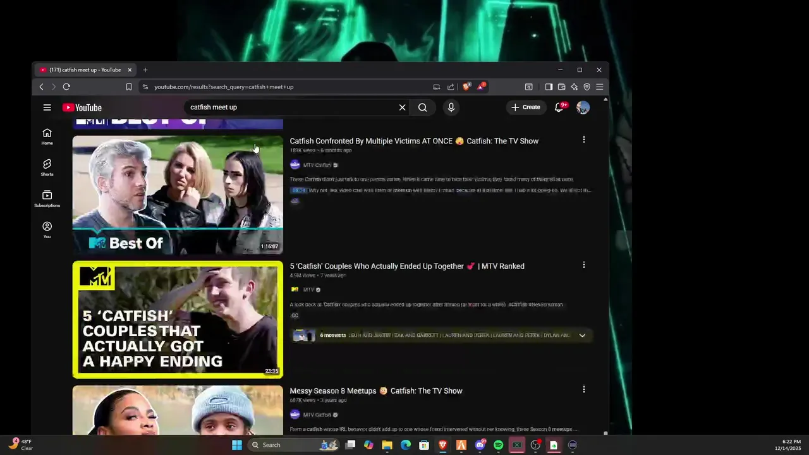
Task: Open Discord from the taskbar
Action: coord(480,445)
